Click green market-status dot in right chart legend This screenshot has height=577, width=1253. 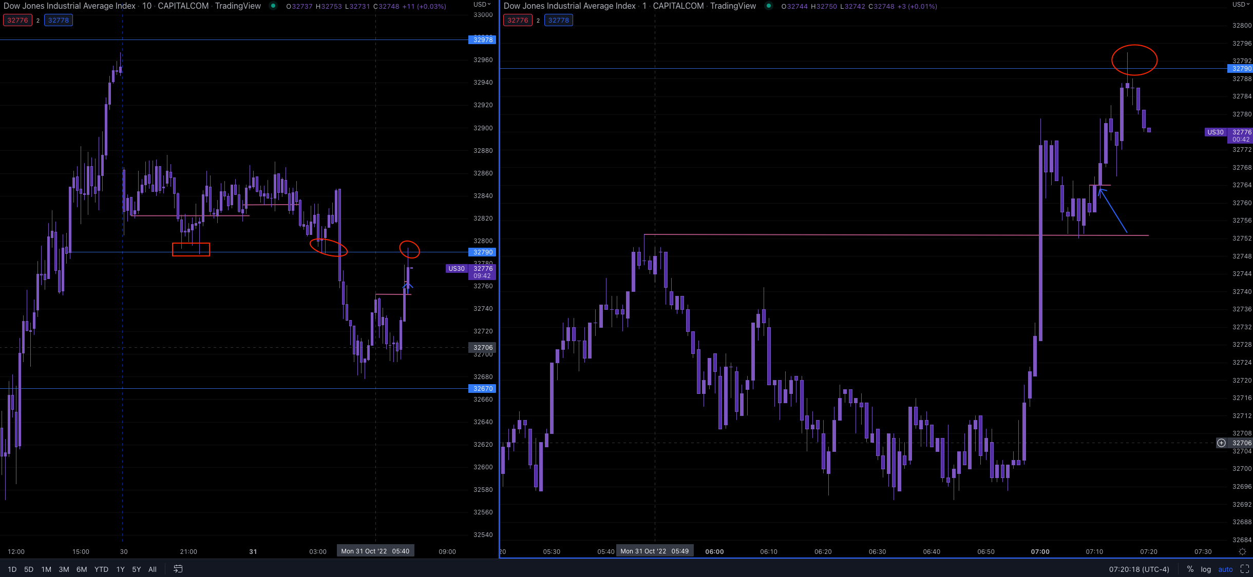(x=768, y=6)
